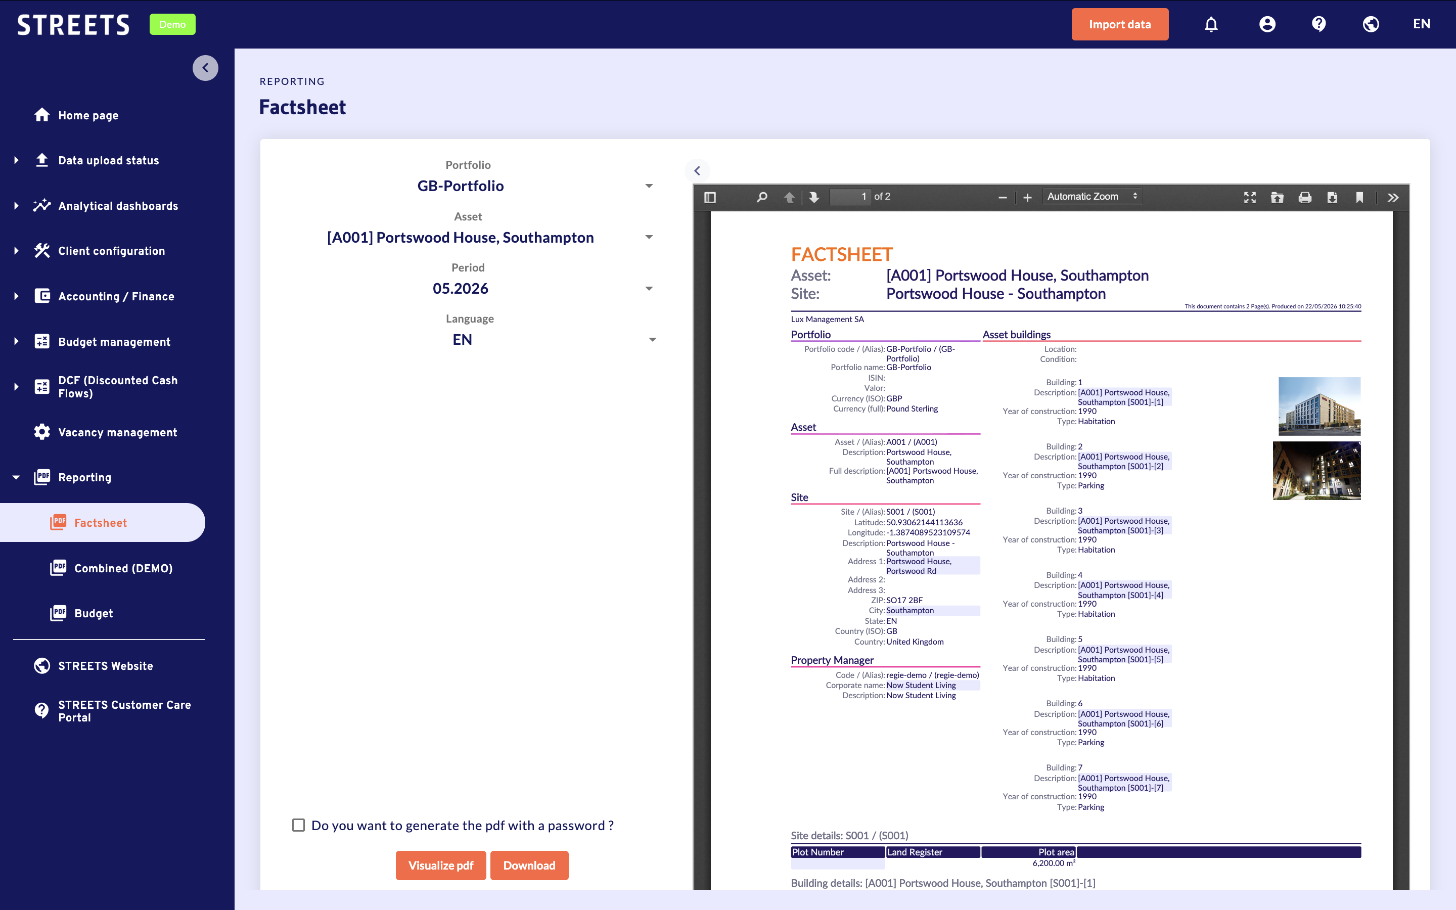The image size is (1456, 910).
Task: Print the PDF document
Action: coord(1305,197)
